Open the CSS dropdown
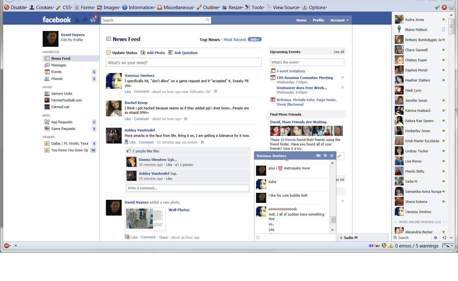The image size is (458, 281). (x=64, y=7)
